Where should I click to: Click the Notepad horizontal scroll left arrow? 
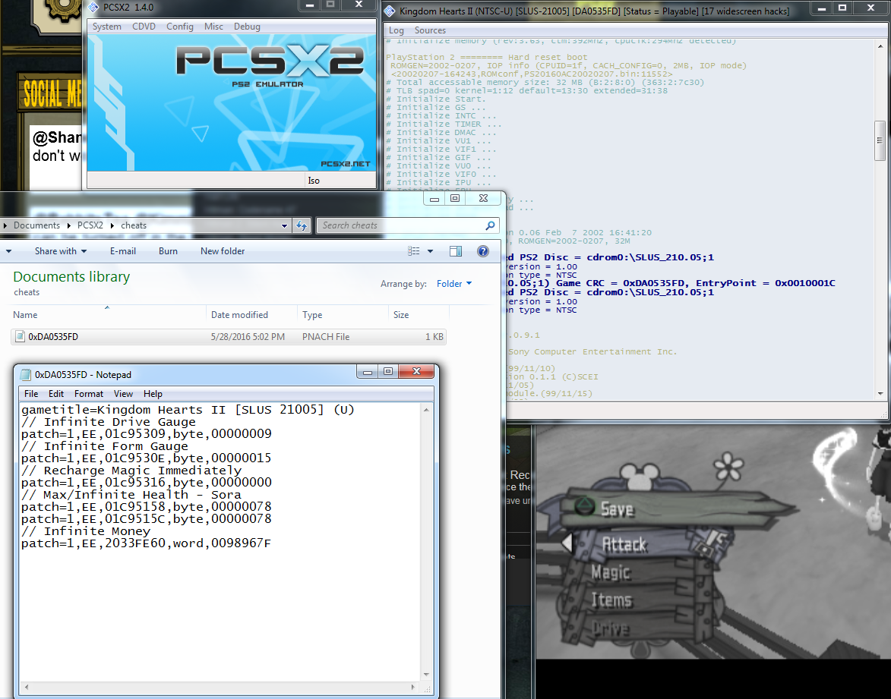coord(26,687)
